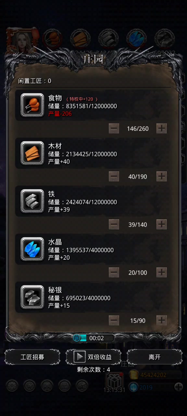The image size is (187, 416).
Task: Tap the 00:02 timer progress bar
Action: coord(93,338)
